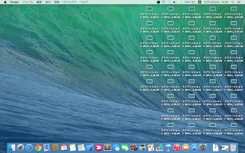Open the yellow Notes app in Dock
Screen dimensions: 245x153
(73, 148)
